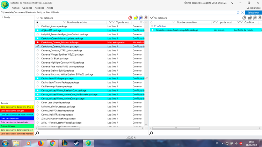Select Kekkolove_Careers_Mistress.ts4script red row
The height and width of the screenshot is (147, 262).
tap(90, 43)
